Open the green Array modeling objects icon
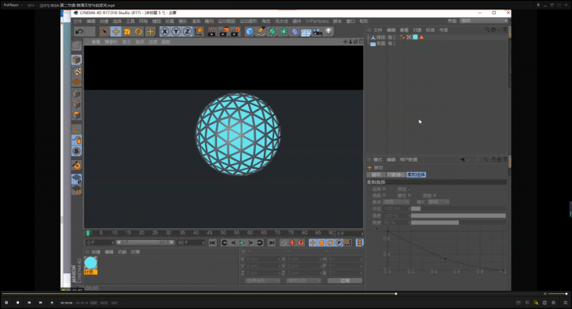572x309 pixels. (284, 32)
